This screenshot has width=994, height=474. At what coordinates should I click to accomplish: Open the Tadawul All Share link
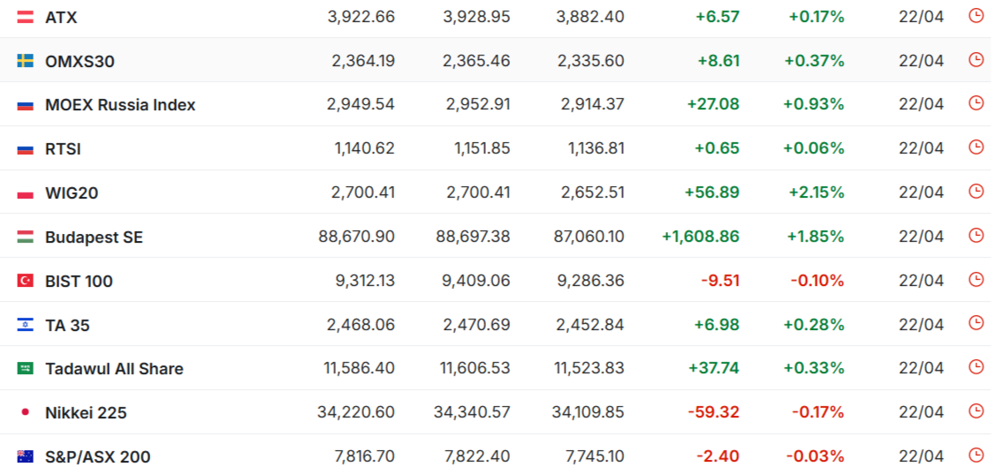pos(114,369)
